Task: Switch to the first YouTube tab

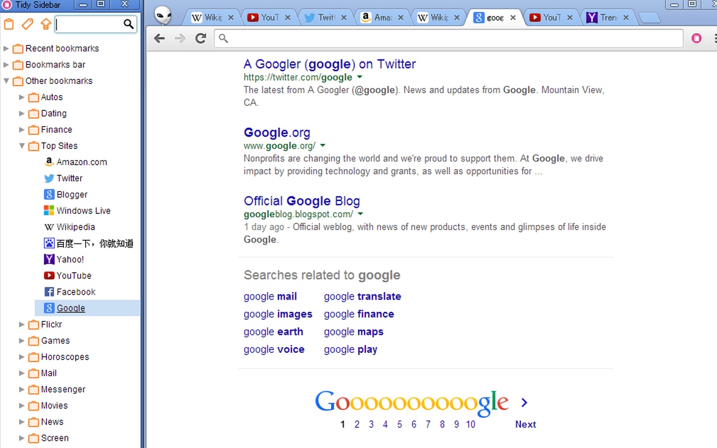Action: point(269,17)
